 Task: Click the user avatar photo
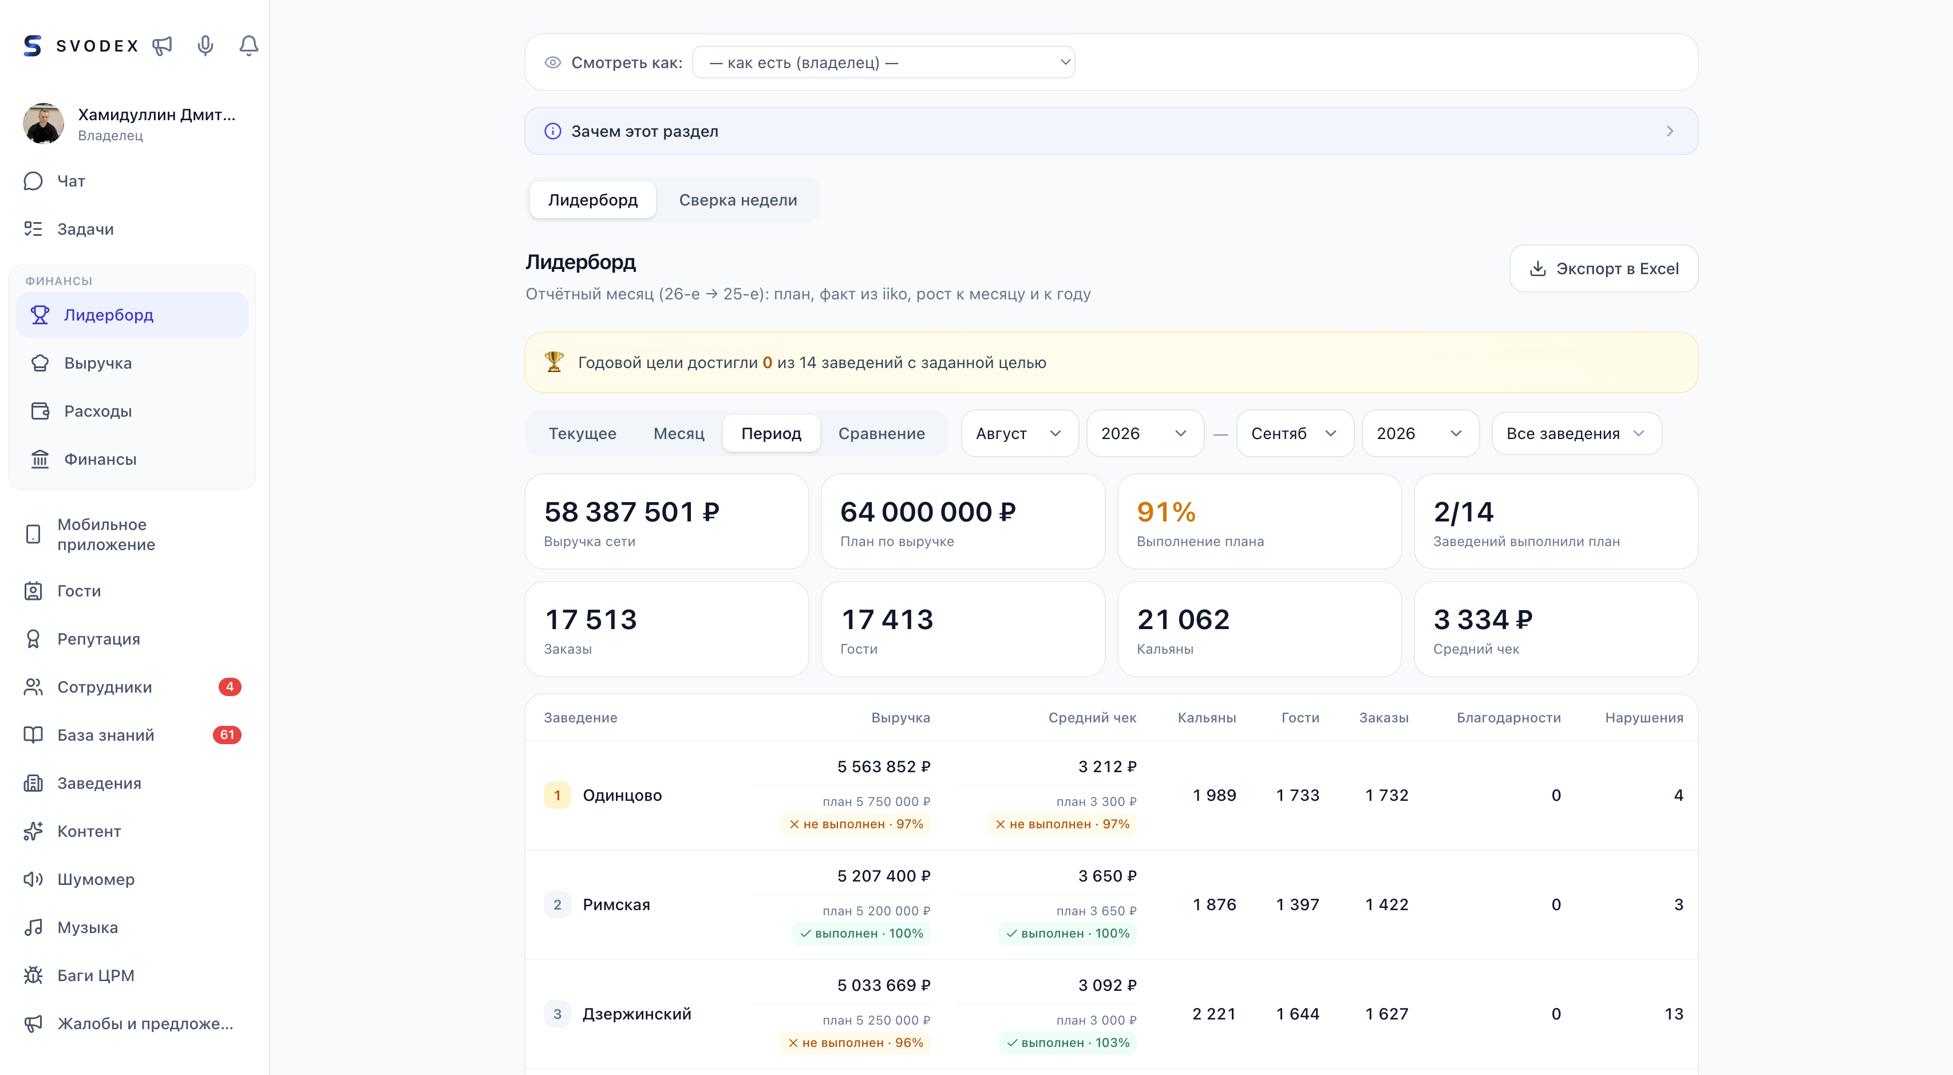click(43, 124)
